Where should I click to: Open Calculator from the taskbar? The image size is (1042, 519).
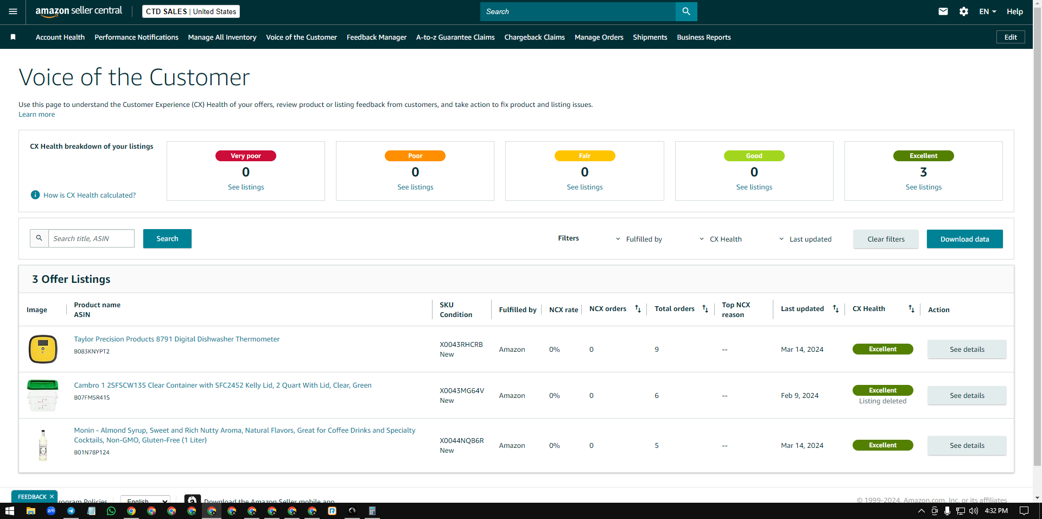372,511
